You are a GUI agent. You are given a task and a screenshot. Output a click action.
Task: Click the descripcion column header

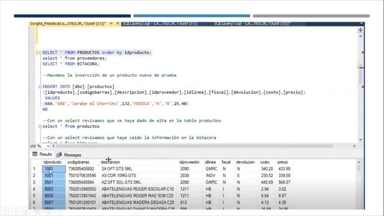pos(110,162)
